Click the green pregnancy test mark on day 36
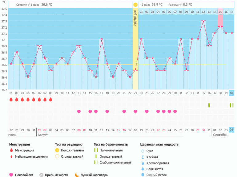 [209, 105]
